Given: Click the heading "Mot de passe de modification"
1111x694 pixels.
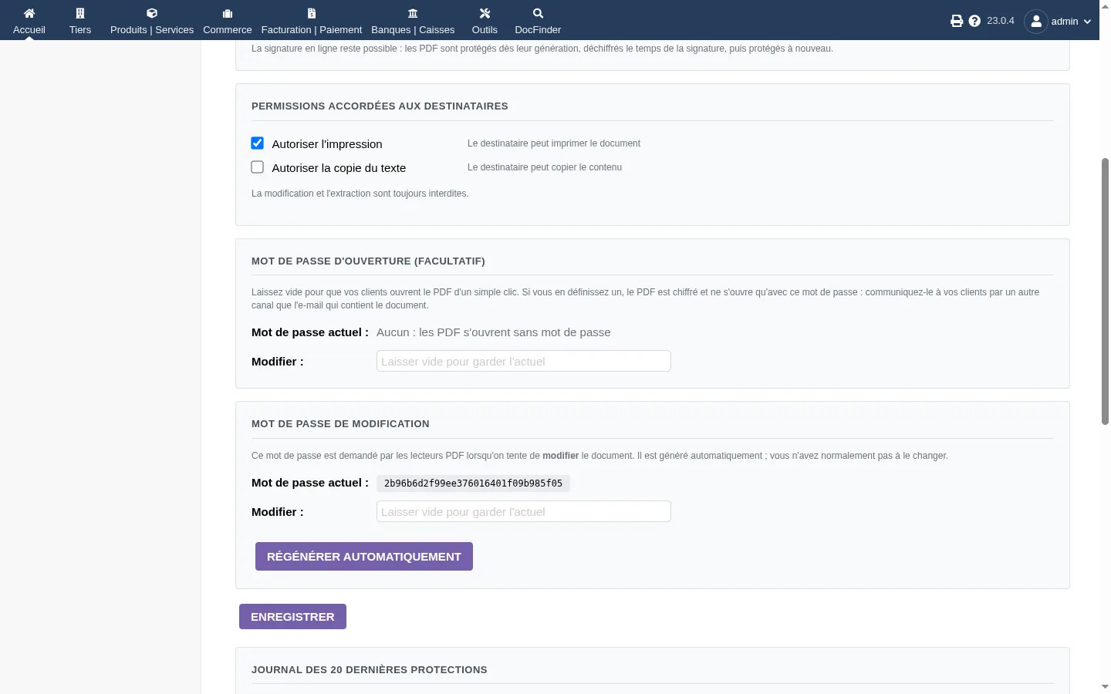Looking at the screenshot, I should coord(340,424).
